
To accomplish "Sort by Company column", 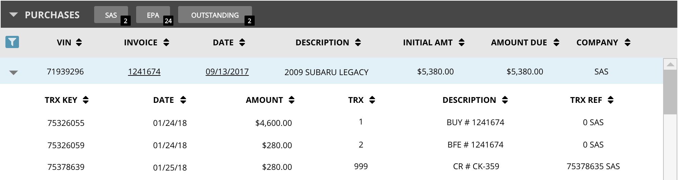I will tap(627, 42).
